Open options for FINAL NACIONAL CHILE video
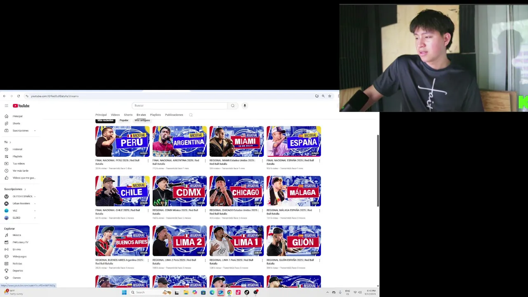 (x=148, y=211)
